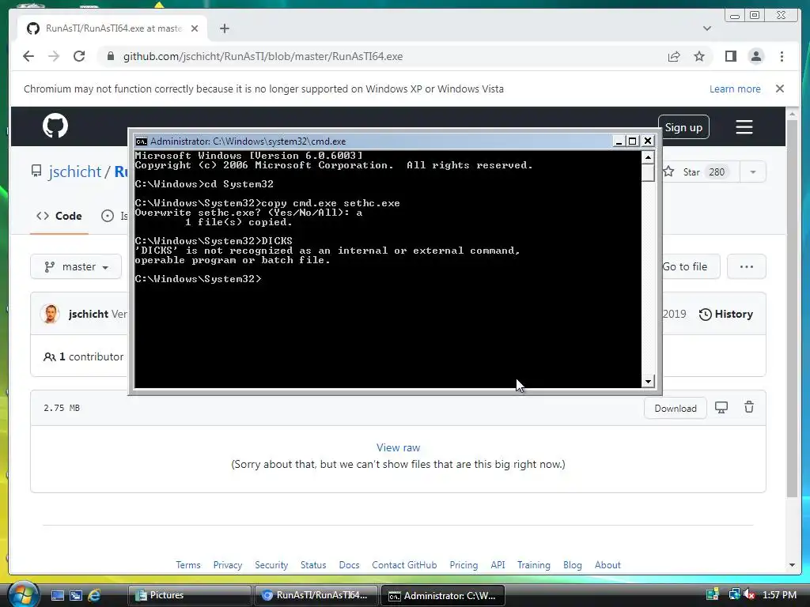Open the browser side panel icon
The width and height of the screenshot is (810, 607).
(730, 56)
